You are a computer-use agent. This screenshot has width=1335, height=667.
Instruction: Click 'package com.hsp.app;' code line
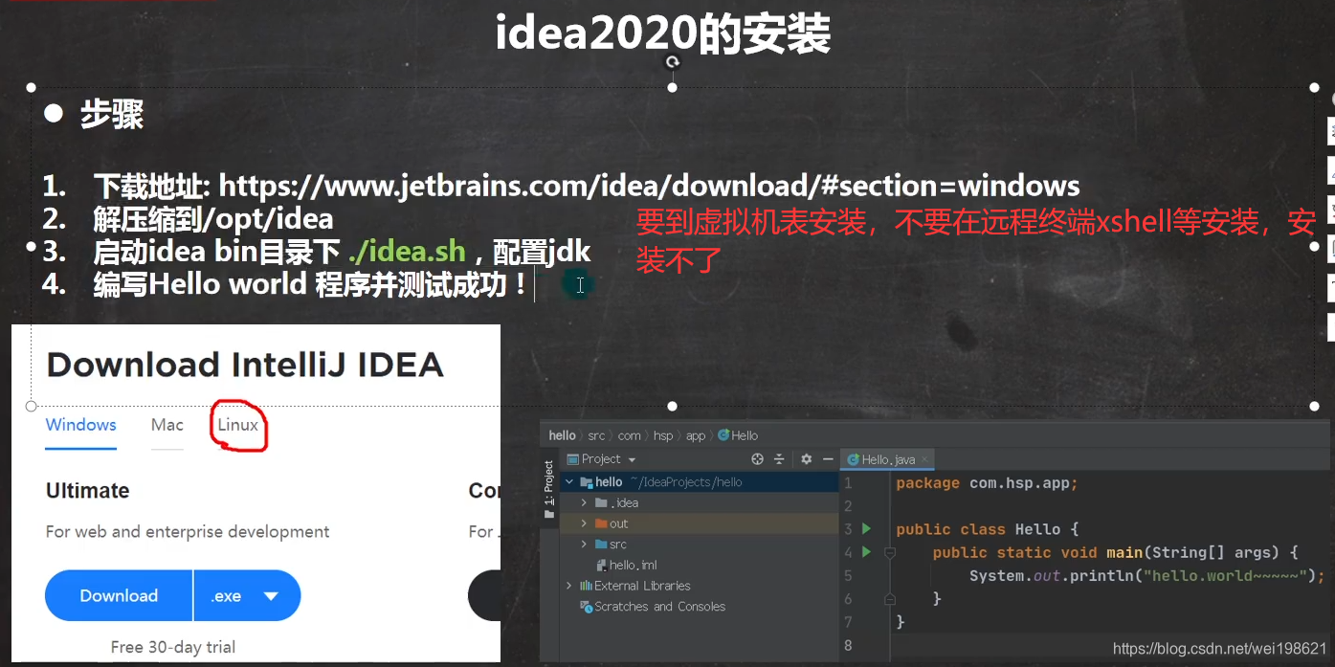pos(987,483)
